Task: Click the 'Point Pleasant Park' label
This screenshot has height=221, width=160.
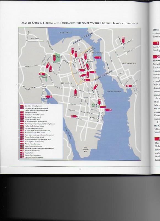Action: coord(86,149)
